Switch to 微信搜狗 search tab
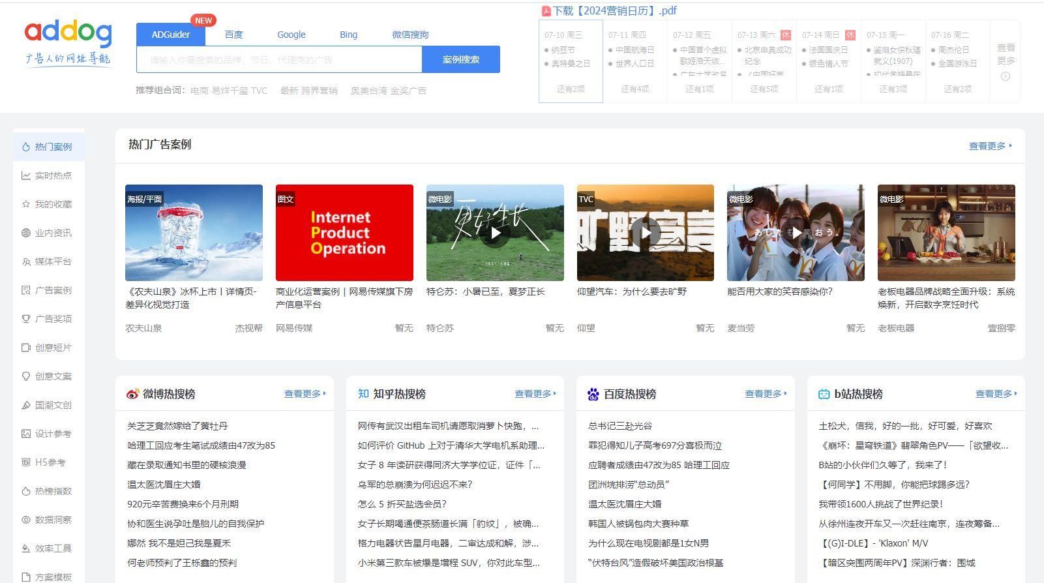Screen dimensions: 1044x583 point(410,35)
